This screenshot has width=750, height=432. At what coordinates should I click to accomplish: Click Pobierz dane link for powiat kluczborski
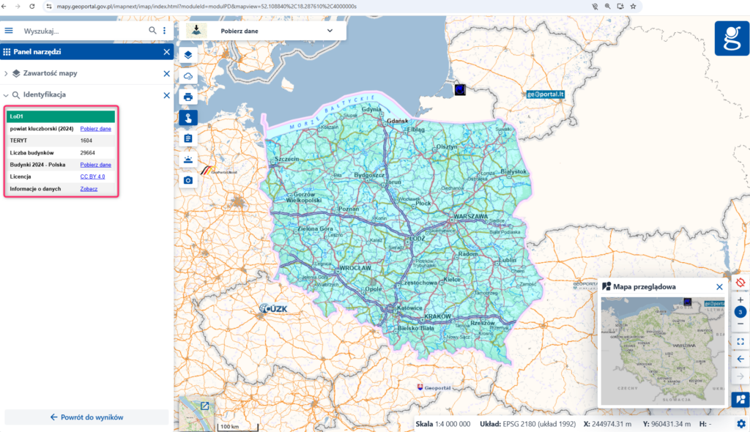tap(96, 129)
